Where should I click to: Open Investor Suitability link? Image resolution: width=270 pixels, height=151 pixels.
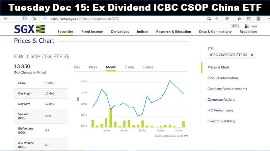pos(221,121)
